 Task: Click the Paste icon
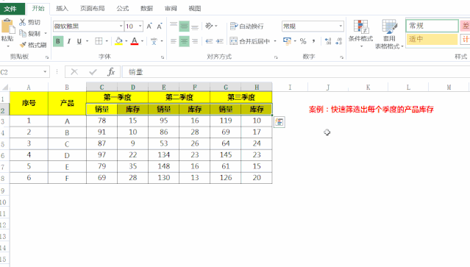pos(8,26)
